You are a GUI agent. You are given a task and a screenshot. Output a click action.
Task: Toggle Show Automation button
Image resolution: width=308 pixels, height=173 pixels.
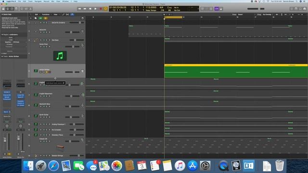[x=63, y=14]
